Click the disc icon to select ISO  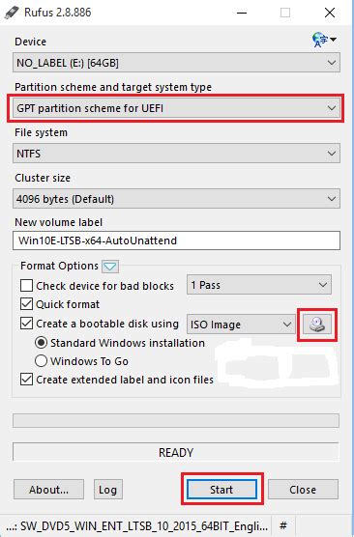317,324
